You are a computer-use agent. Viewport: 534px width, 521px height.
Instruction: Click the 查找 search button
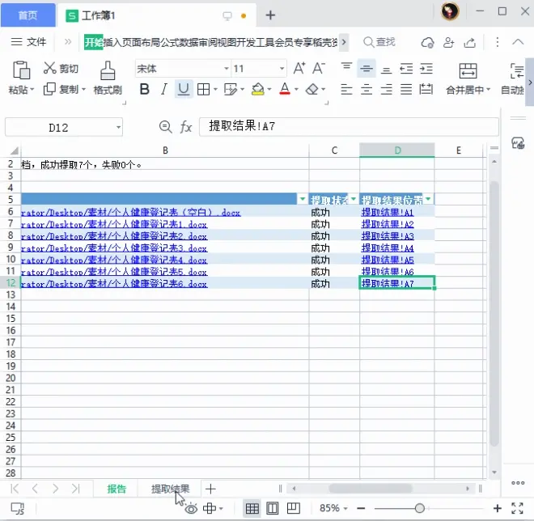coord(379,42)
